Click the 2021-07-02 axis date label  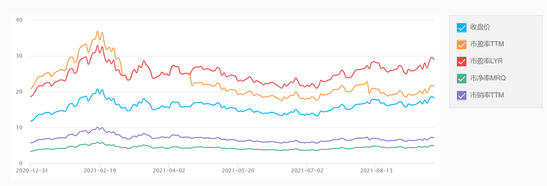coord(307,170)
